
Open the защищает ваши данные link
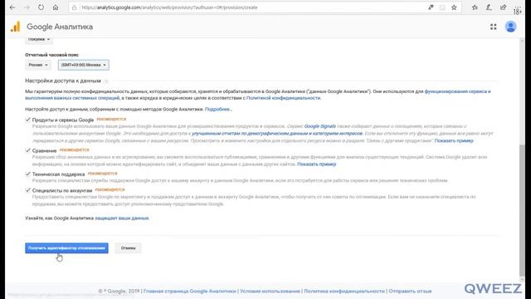(x=122, y=218)
